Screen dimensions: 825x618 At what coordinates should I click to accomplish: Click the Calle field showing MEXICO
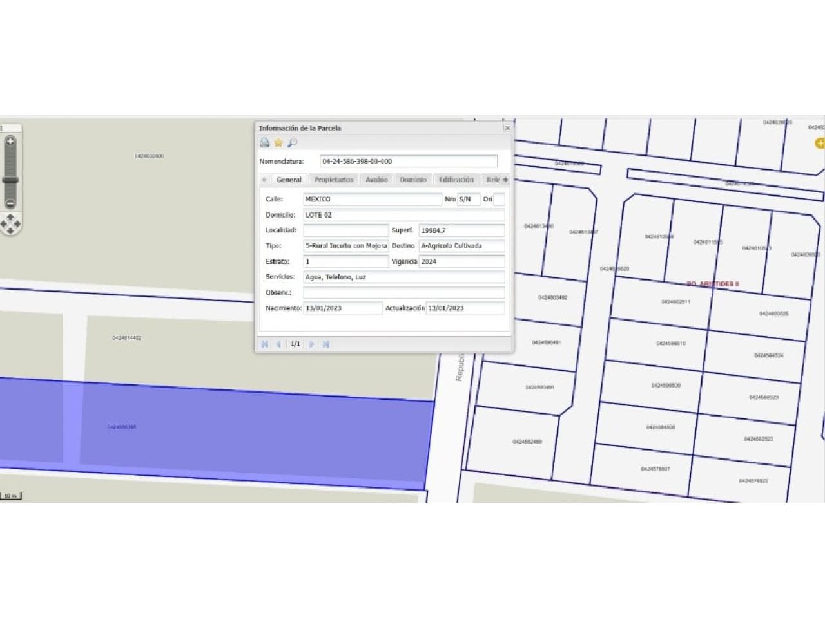[x=373, y=200]
